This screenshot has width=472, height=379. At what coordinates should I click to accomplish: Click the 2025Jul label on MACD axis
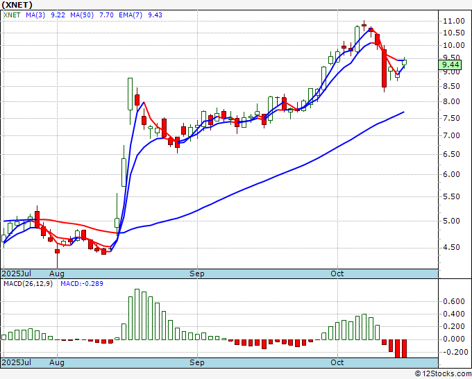click(17, 362)
